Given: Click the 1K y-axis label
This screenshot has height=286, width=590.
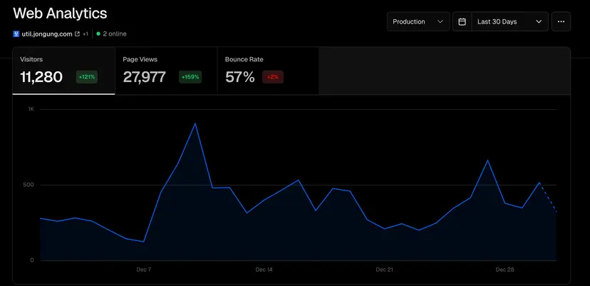Looking at the screenshot, I should [31, 109].
